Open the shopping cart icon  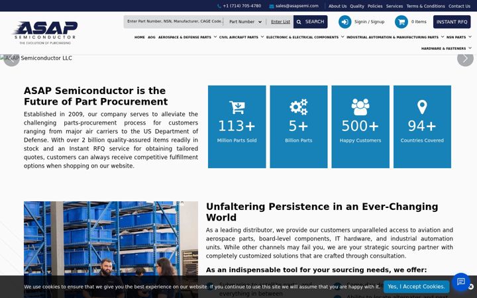tap(401, 22)
